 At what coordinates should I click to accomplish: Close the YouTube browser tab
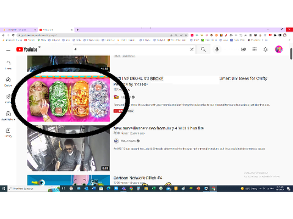pyautogui.click(x=71, y=30)
